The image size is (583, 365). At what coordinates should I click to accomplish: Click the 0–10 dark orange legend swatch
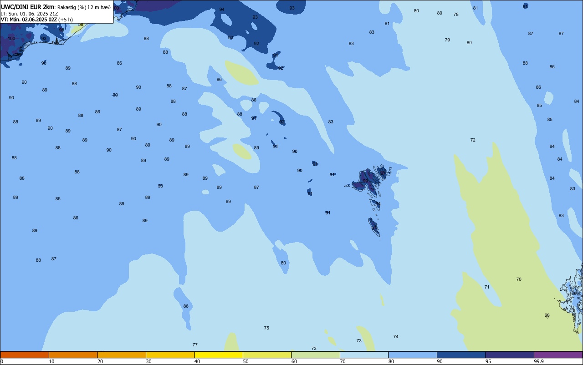[25, 355]
